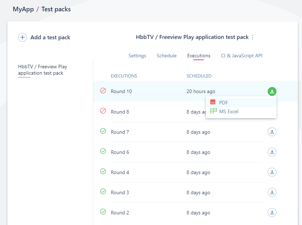
Task: Click the passed checkmark icon for Round 2
Action: (103, 212)
